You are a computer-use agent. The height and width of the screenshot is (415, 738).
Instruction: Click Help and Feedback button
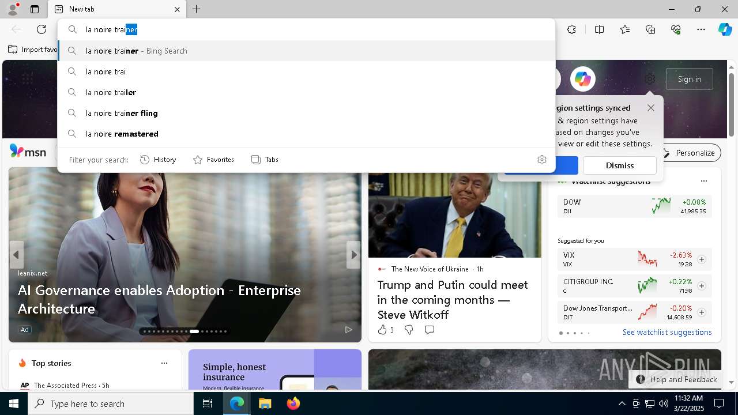(x=676, y=379)
